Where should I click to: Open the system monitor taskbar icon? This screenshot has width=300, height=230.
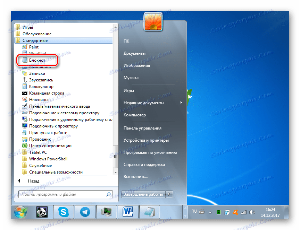click(106, 212)
